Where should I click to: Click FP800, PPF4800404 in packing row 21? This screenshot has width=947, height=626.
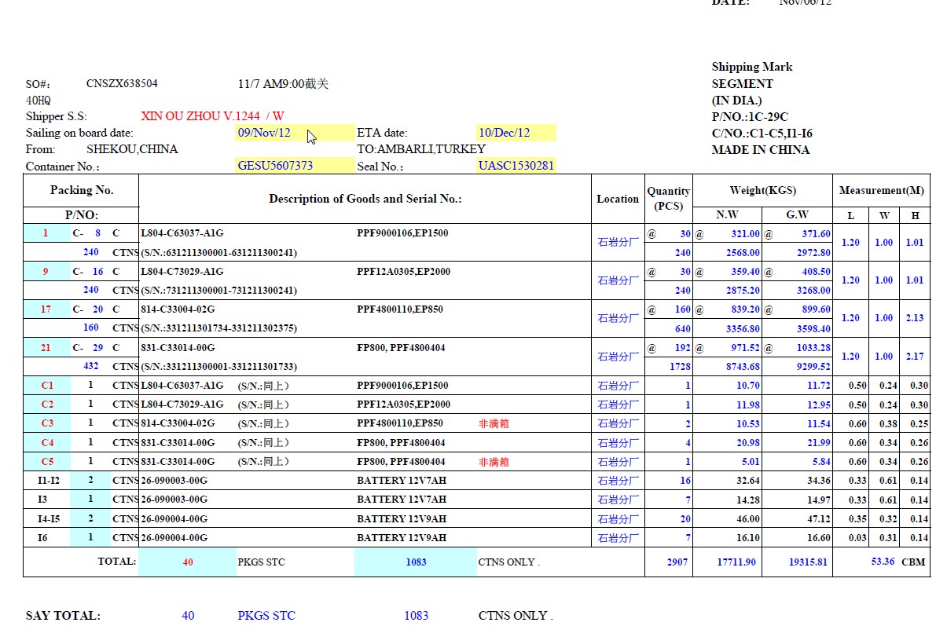(x=401, y=348)
